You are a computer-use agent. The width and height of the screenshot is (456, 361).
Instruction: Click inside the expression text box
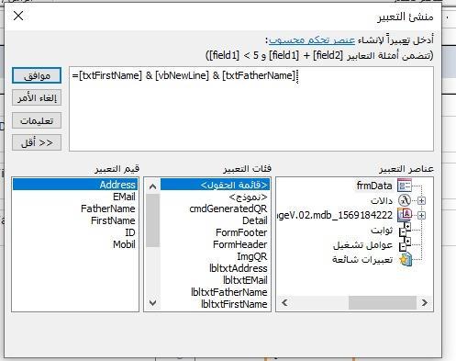[x=251, y=109]
